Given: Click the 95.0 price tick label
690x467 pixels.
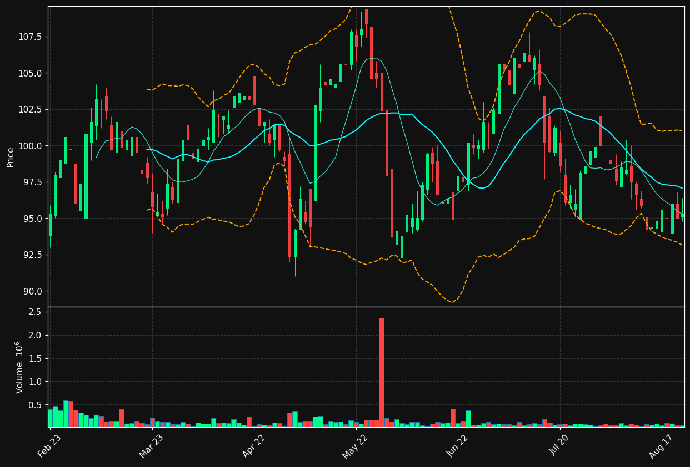Looking at the screenshot, I should point(32,219).
